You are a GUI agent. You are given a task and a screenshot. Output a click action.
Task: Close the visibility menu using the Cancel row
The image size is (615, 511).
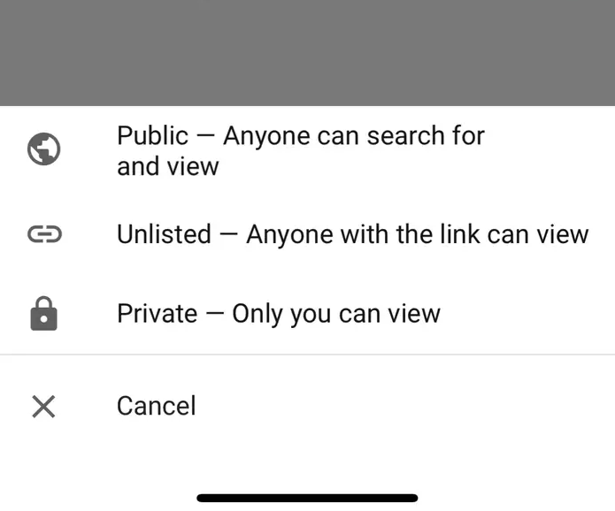(x=308, y=406)
